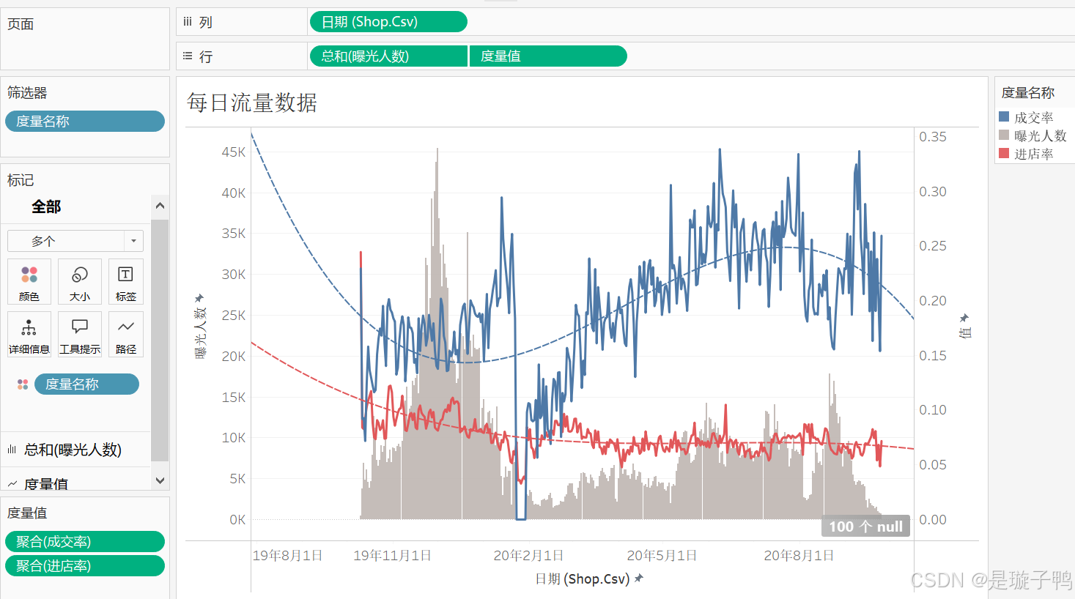
Task: Click the 筛选器 shelf header
Action: 27,93
